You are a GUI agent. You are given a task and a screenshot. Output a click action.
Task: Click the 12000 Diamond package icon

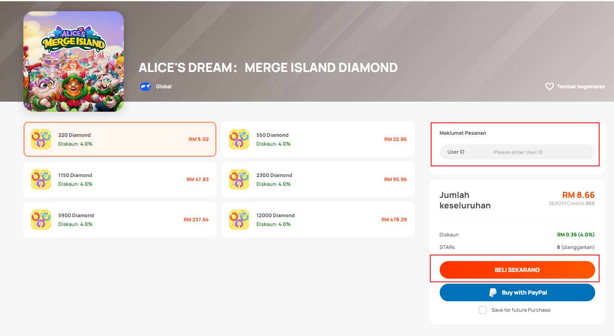[x=239, y=220]
